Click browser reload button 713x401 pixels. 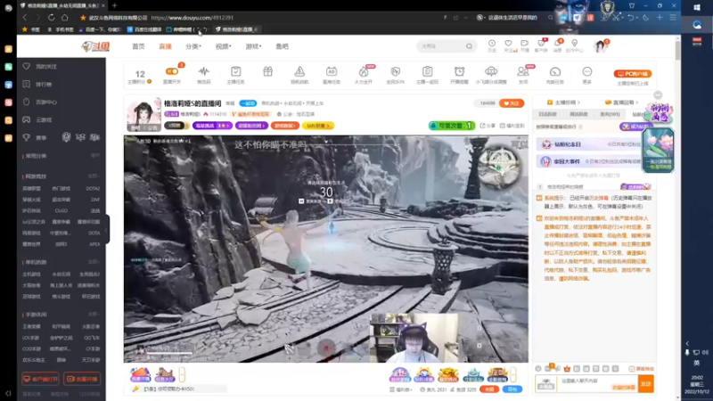coord(51,18)
